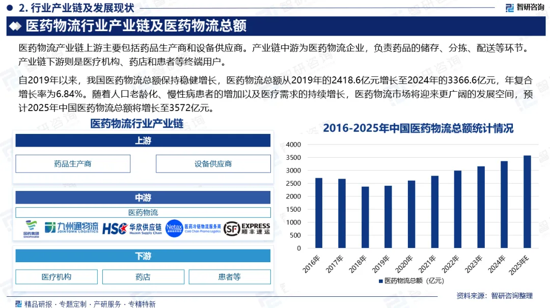This screenshot has width=550, height=308.
Task: Click the 2019年 bar in the chart
Action: point(388,217)
